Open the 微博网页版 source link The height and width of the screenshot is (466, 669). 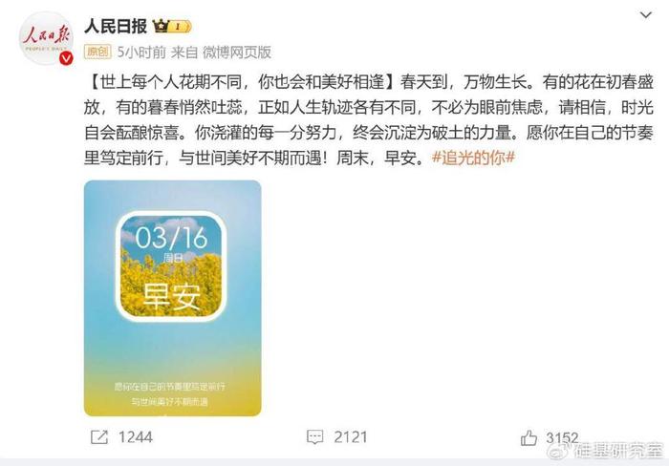coord(237,52)
